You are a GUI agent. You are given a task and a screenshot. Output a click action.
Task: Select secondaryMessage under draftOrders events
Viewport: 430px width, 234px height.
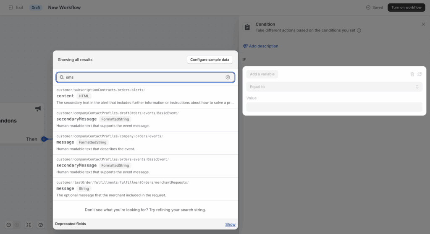tap(145, 120)
